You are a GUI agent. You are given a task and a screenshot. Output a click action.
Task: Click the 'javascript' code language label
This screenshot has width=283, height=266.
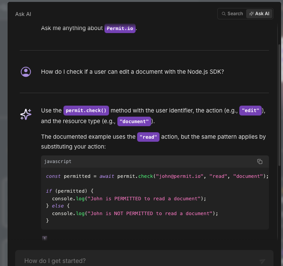(58, 161)
